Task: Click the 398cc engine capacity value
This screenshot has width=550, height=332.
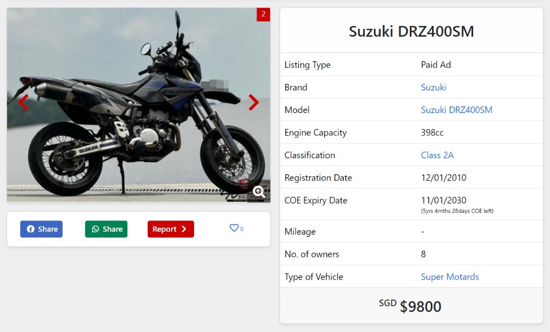Action: (x=432, y=132)
